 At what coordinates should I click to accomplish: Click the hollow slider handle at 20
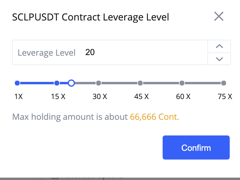pos(71,83)
